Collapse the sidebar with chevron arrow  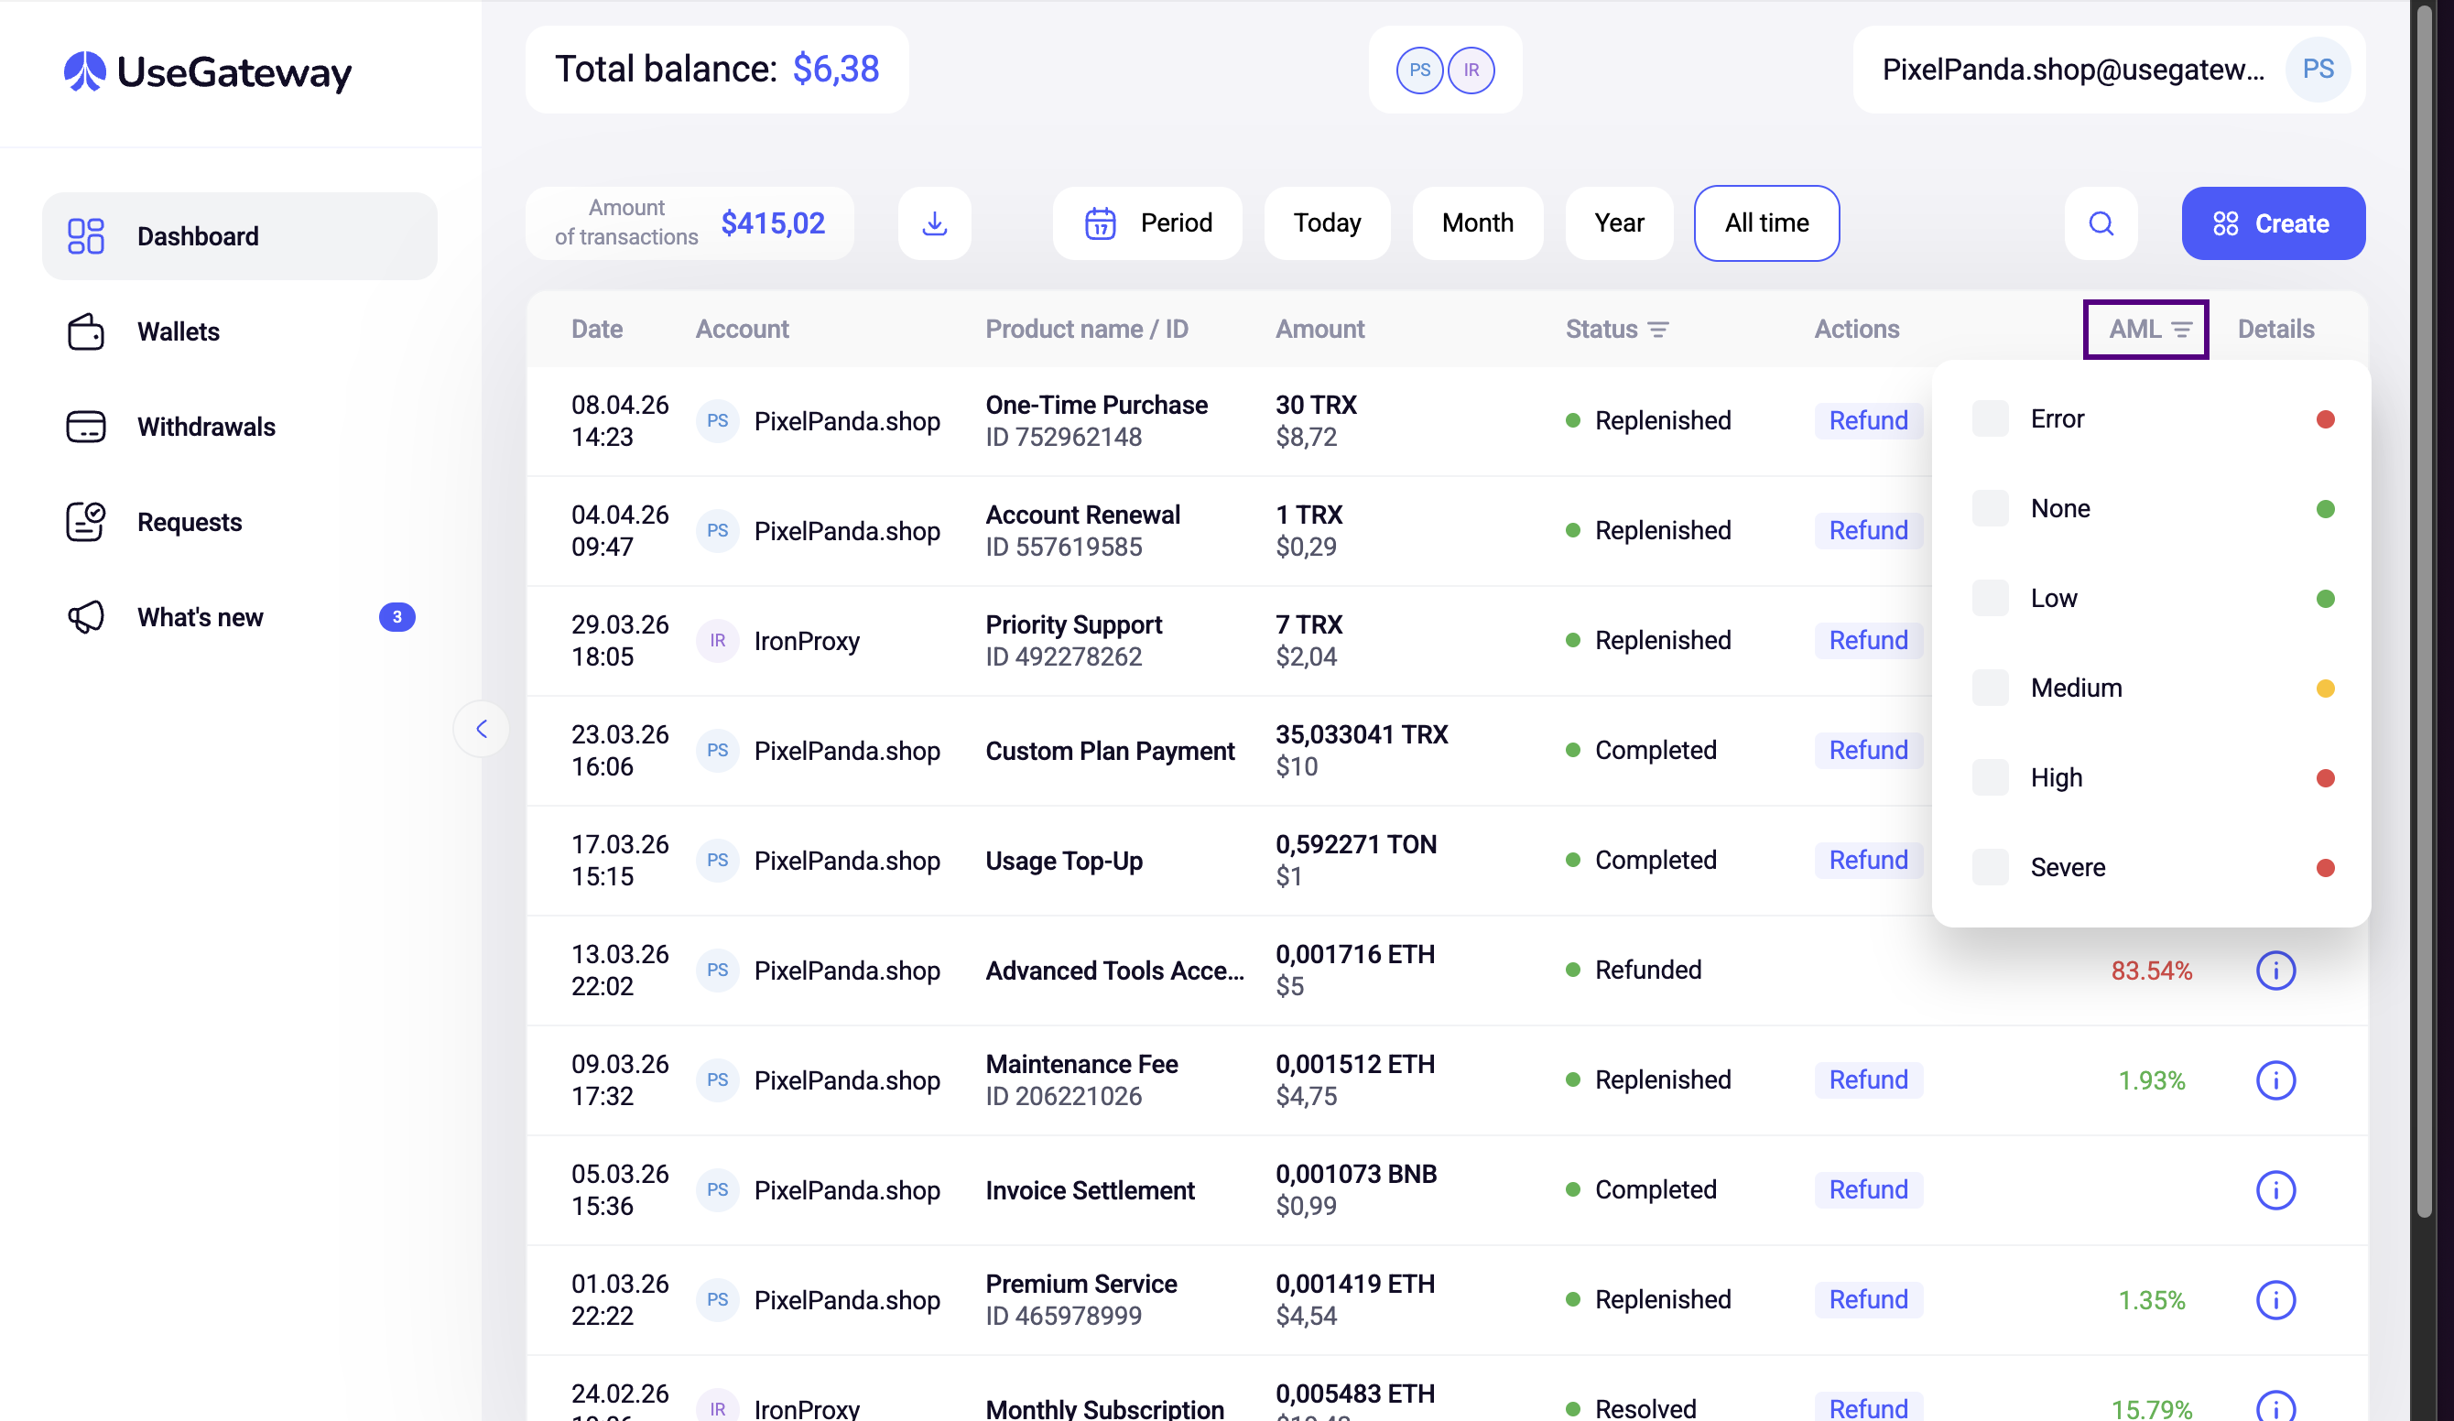pyautogui.click(x=481, y=729)
